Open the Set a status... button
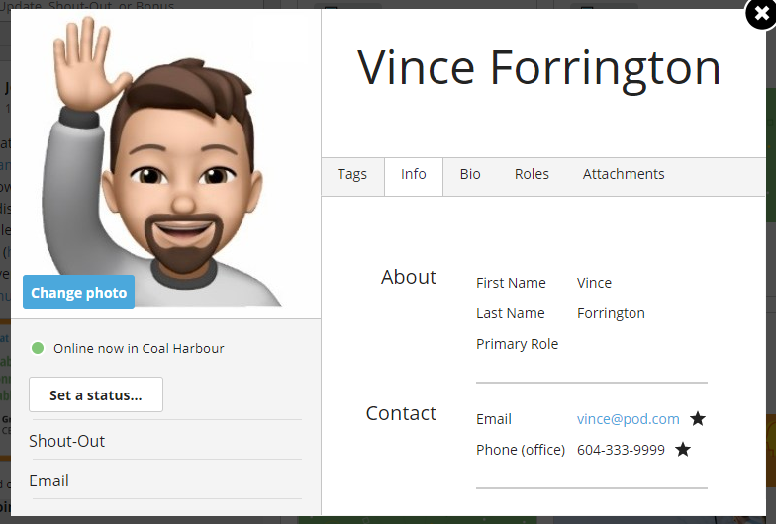776x524 pixels. pos(96,395)
